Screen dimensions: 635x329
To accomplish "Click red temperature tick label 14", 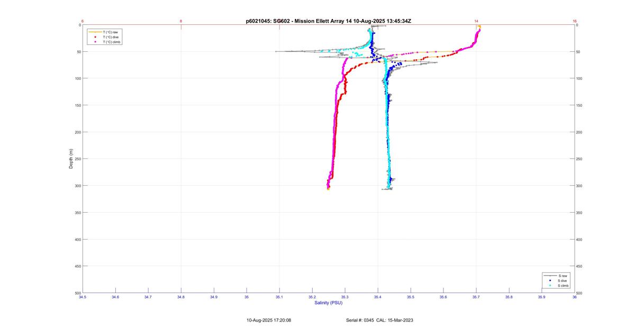I will (x=476, y=21).
